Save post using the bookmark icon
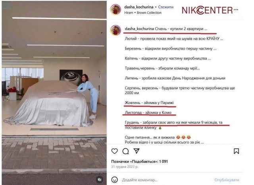 (x=237, y=151)
